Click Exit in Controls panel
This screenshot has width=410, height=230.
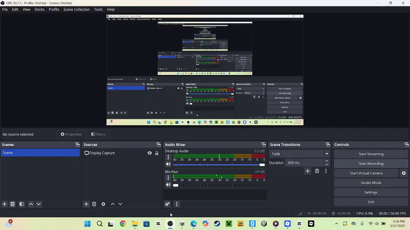pos(371,202)
